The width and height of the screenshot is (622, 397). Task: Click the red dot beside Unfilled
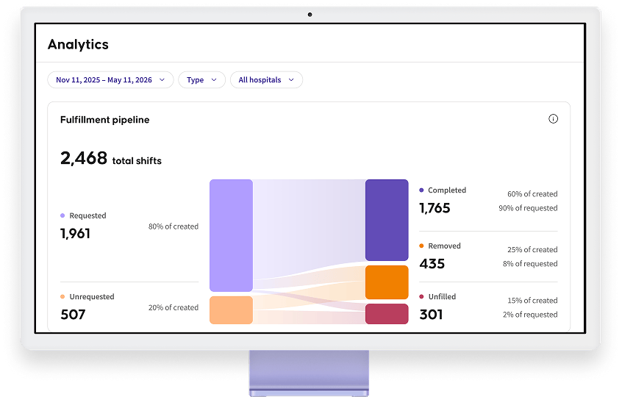(421, 297)
